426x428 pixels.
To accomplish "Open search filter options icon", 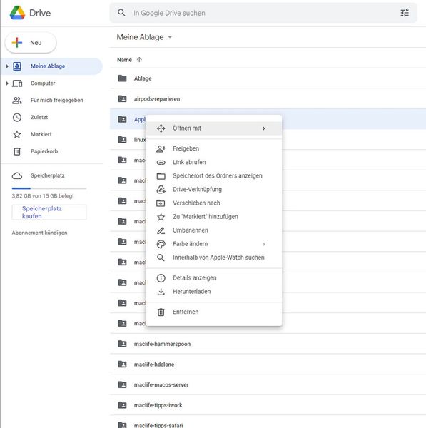I will [405, 13].
